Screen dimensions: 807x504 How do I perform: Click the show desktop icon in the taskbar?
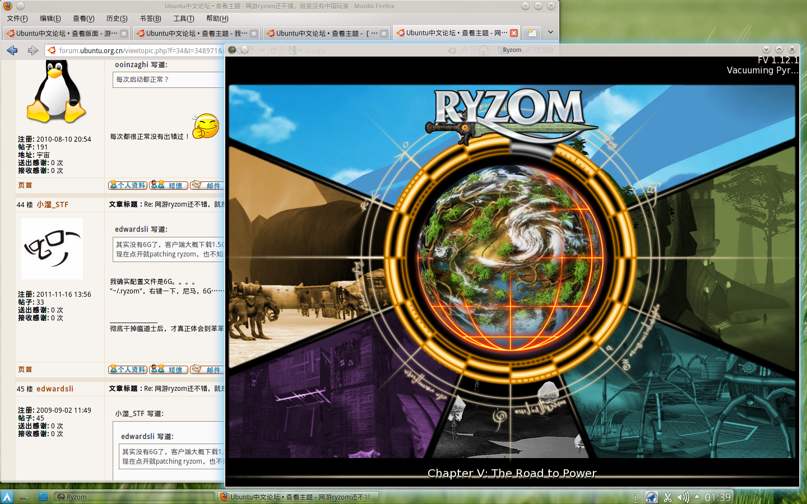pyautogui.click(x=43, y=497)
